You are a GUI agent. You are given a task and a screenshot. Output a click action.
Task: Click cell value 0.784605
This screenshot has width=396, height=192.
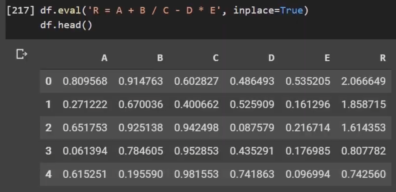(141, 151)
